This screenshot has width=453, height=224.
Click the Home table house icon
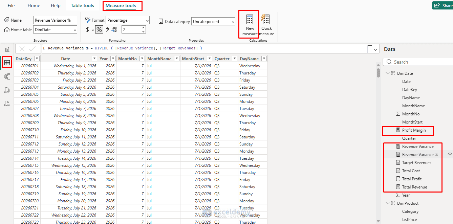click(x=7, y=30)
